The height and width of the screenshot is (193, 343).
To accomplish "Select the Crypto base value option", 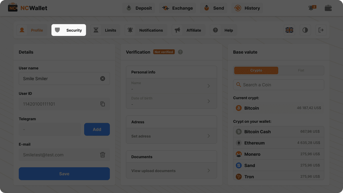I will pyautogui.click(x=256, y=70).
